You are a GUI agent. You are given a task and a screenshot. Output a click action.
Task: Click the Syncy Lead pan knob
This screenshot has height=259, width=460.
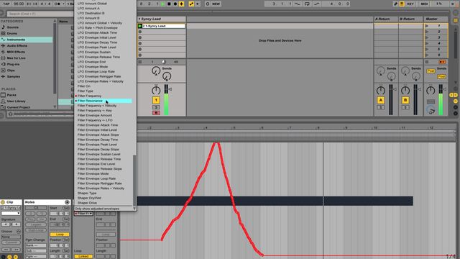[156, 91]
